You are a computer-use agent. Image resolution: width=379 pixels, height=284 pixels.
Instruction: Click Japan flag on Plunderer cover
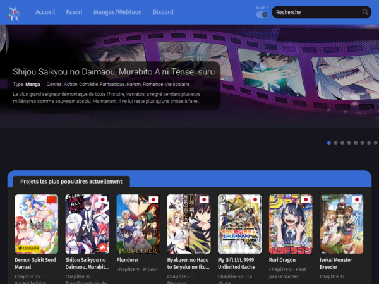pos(153,199)
